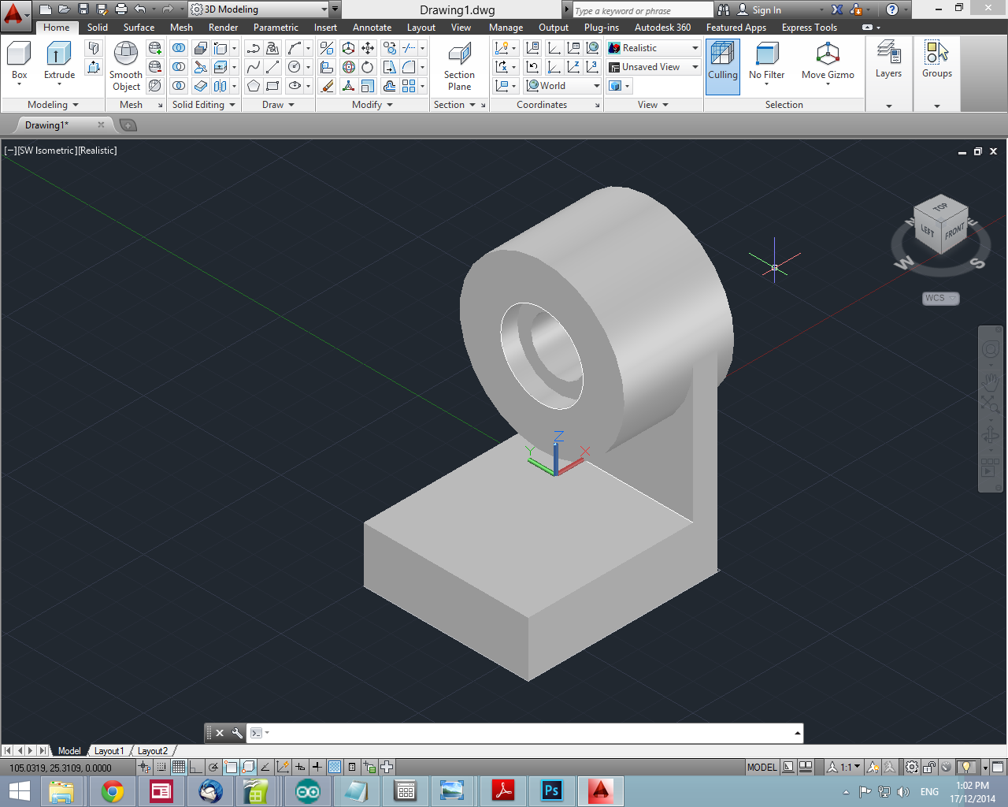1008x807 pixels.
Task: Open the Realistic visual style dropdown
Action: pyautogui.click(x=693, y=47)
